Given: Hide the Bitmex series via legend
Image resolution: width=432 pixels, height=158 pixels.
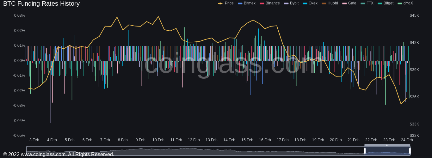Looking at the screenshot, I should pos(249,3).
